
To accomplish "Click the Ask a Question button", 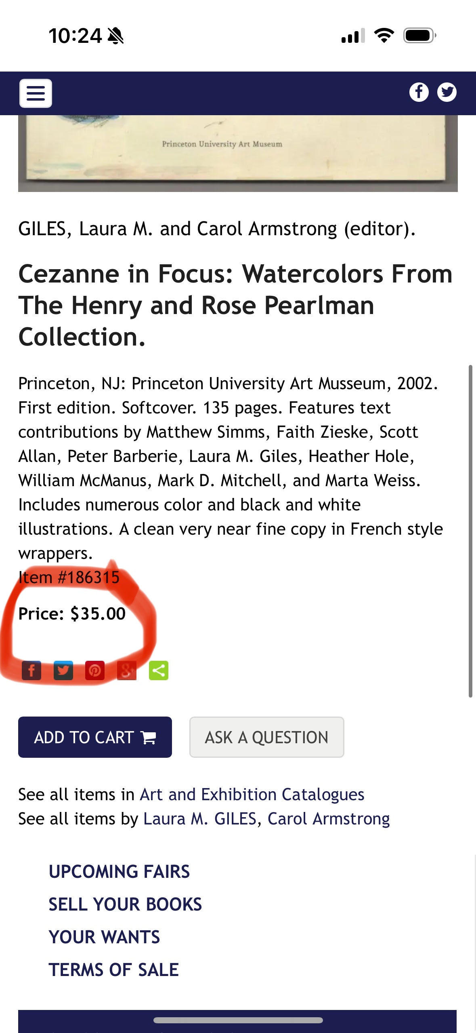I will point(266,737).
